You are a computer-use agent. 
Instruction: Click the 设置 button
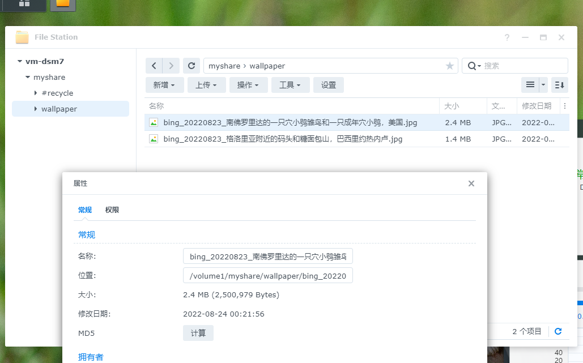[x=328, y=85]
